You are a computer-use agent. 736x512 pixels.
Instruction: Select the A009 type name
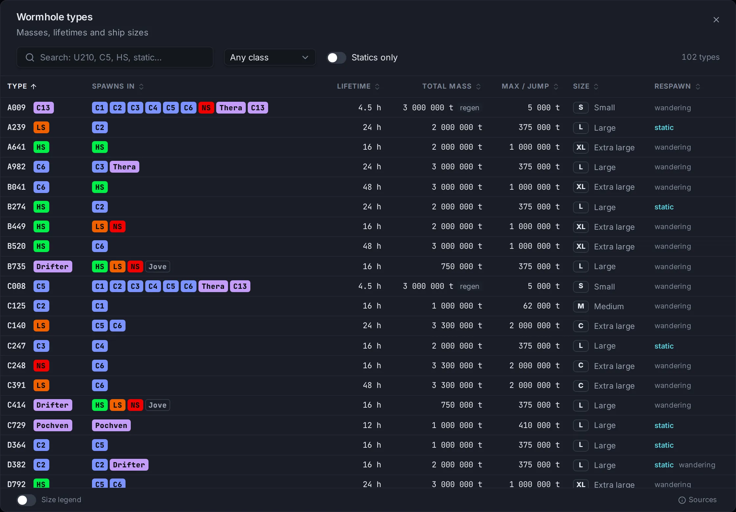point(16,108)
